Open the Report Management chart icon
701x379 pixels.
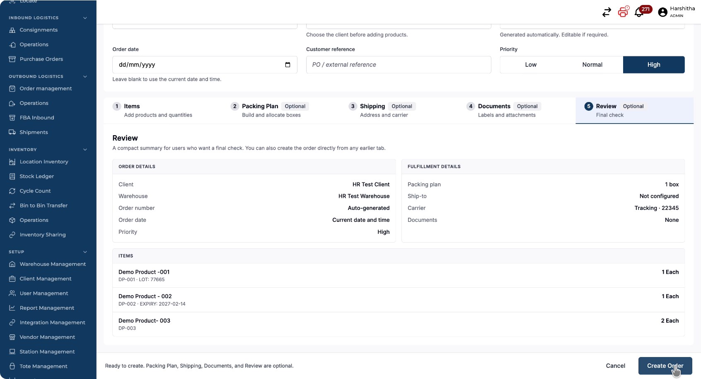tap(12, 308)
